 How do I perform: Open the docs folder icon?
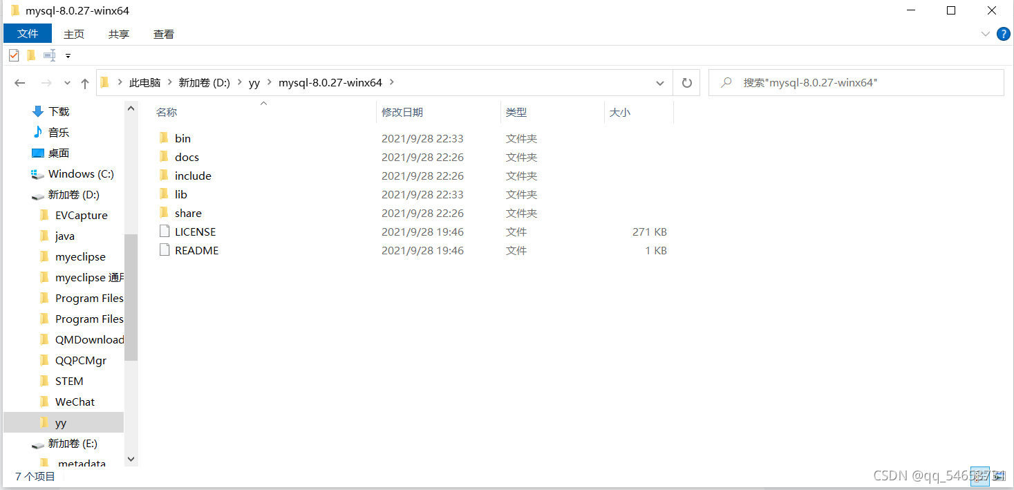(x=164, y=157)
